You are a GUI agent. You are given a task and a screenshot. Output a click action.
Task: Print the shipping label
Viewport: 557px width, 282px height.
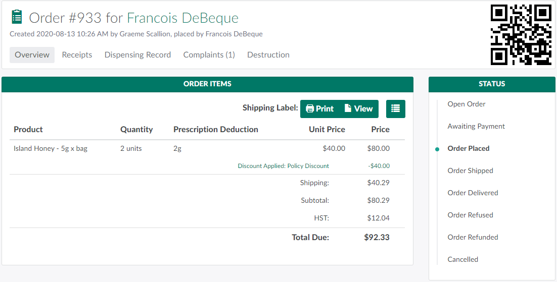(320, 109)
